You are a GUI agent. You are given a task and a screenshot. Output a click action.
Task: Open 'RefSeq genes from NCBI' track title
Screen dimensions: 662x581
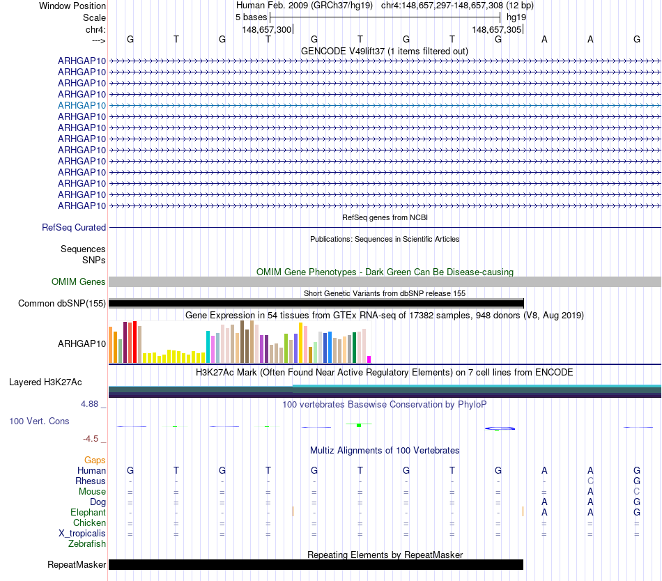coord(385,218)
